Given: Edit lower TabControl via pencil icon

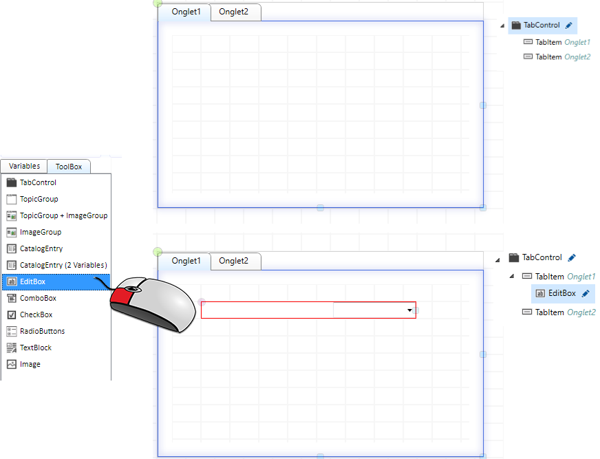Looking at the screenshot, I should pyautogui.click(x=572, y=257).
